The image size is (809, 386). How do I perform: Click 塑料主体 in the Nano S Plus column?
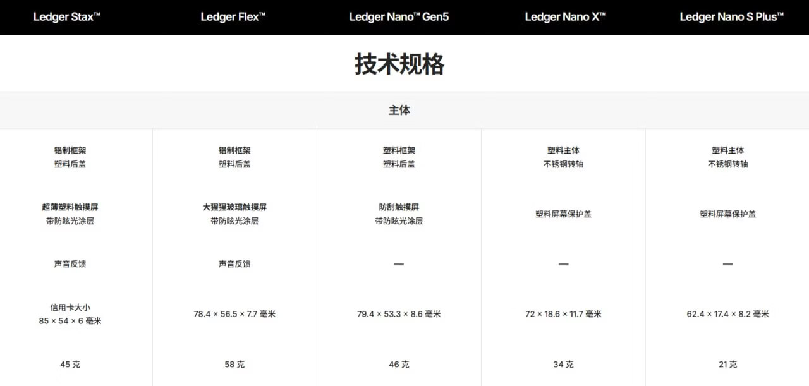click(727, 150)
